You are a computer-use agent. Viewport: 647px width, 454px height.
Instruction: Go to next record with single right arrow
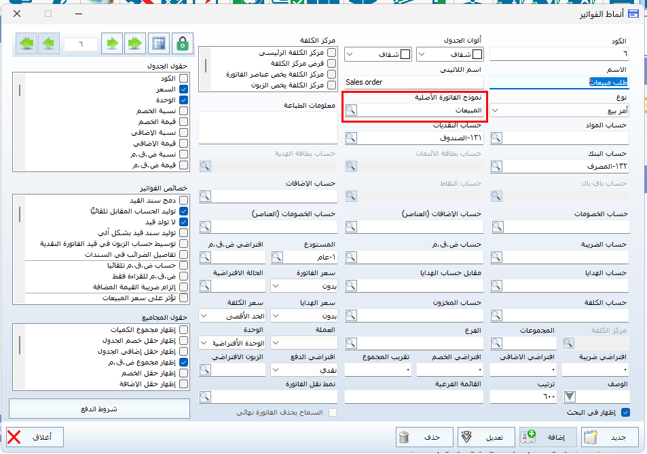[113, 43]
